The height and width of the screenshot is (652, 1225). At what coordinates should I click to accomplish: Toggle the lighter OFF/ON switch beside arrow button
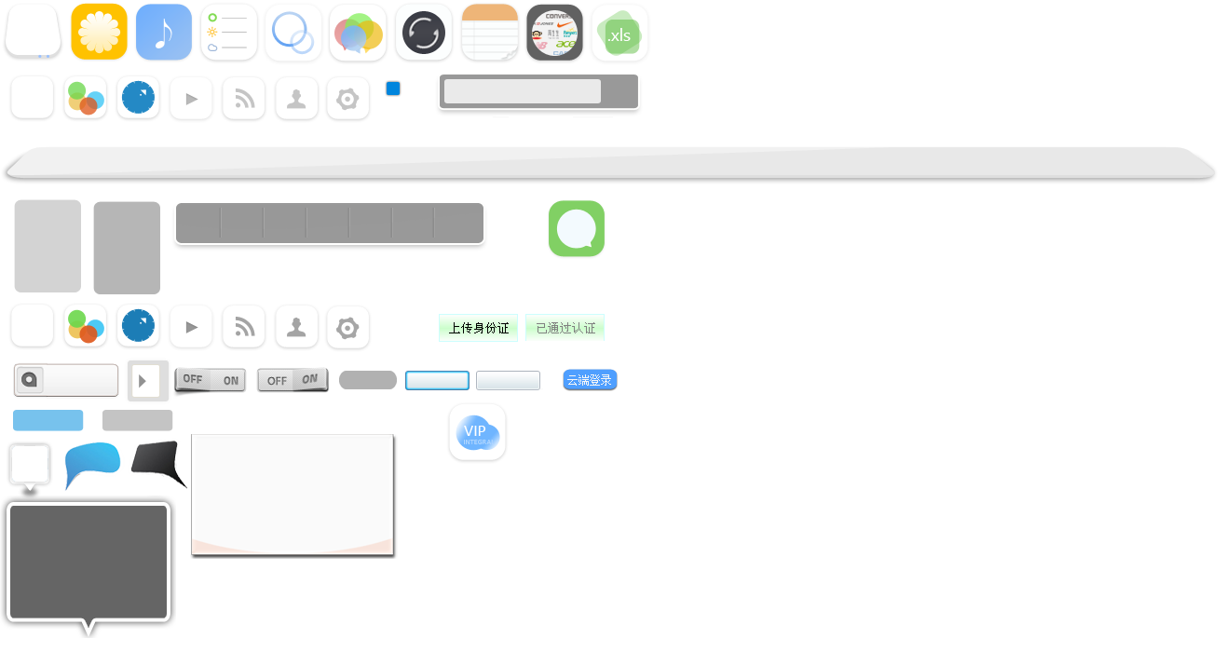pos(210,380)
